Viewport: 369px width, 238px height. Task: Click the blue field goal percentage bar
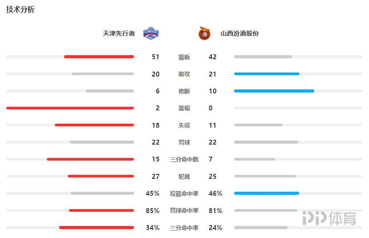266,194
